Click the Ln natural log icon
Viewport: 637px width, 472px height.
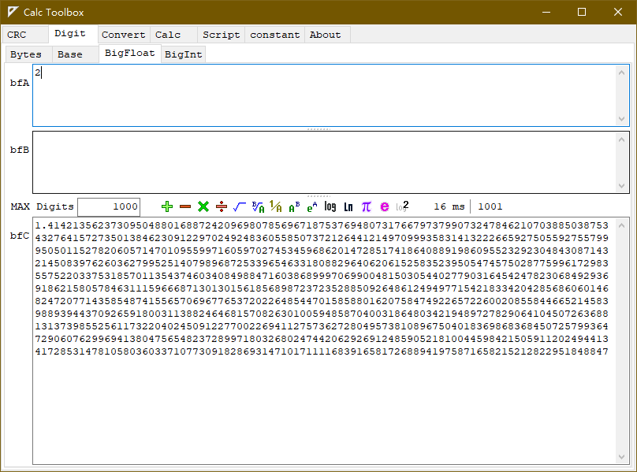[x=348, y=206]
